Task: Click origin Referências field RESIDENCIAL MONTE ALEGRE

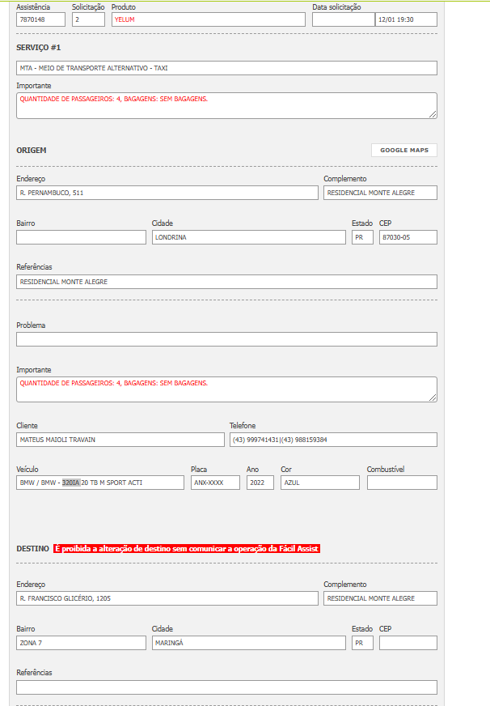Action: pos(226,282)
